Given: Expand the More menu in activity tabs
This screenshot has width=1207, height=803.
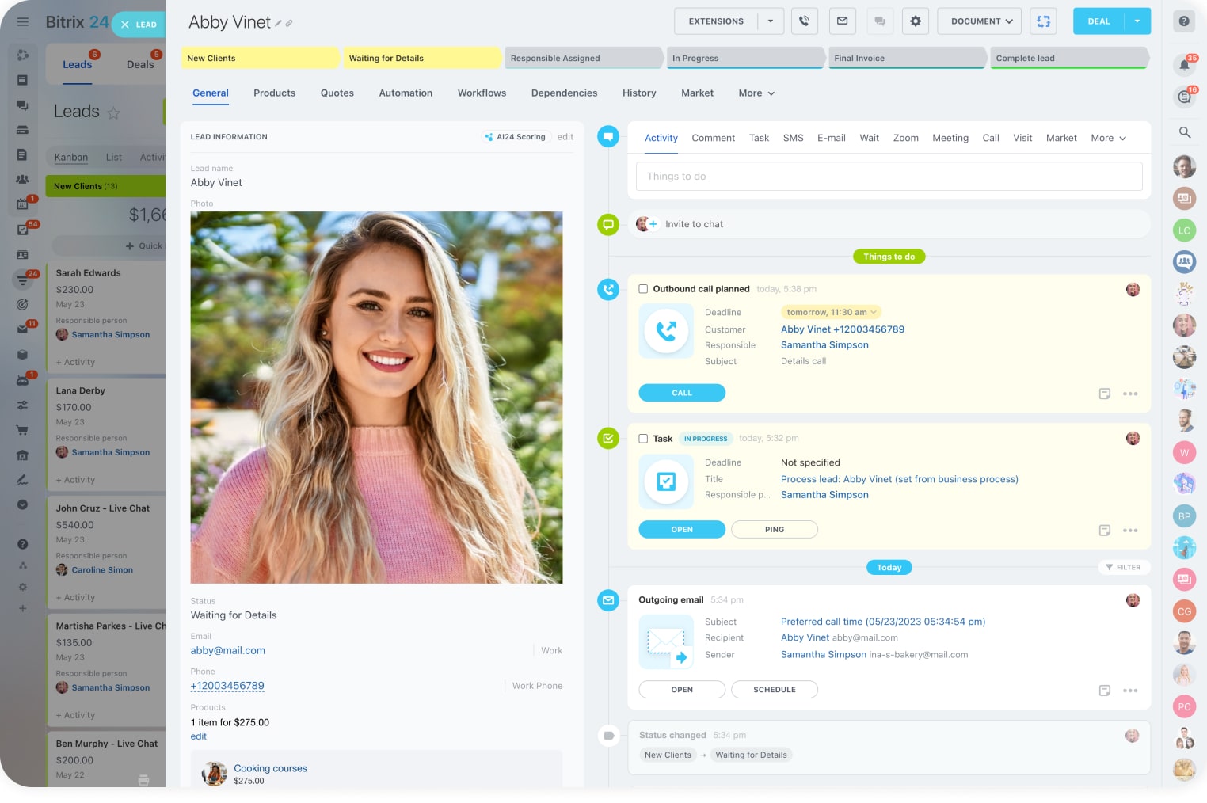Looking at the screenshot, I should tap(1108, 138).
